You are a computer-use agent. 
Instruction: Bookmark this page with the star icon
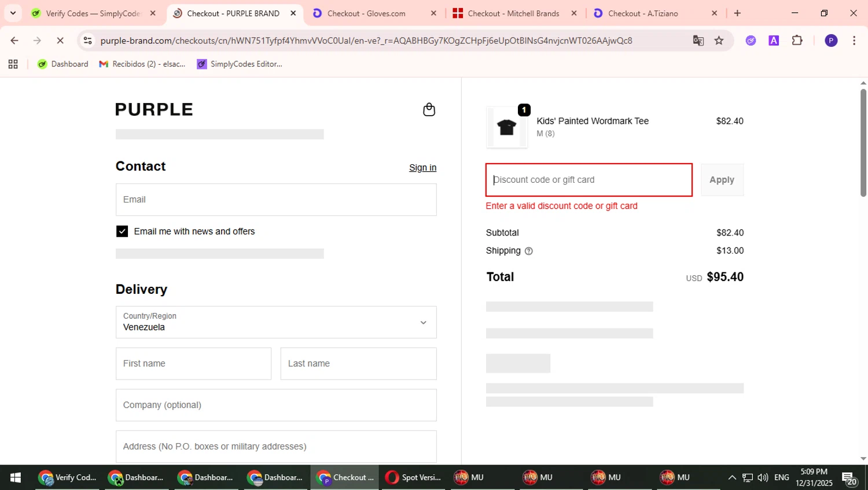(719, 40)
